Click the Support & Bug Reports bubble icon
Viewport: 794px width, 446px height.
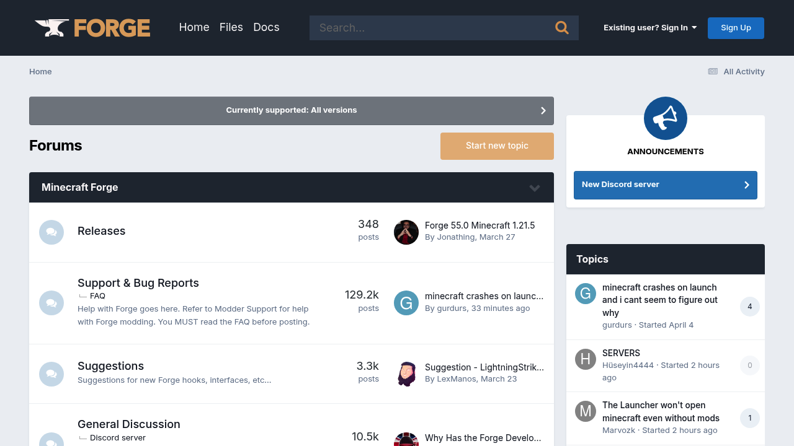[x=51, y=303]
